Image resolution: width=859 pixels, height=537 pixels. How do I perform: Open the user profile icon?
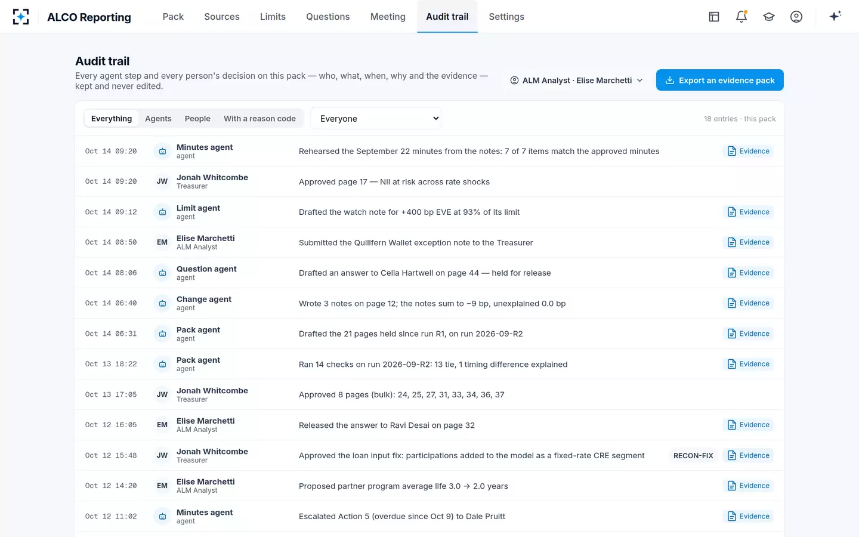(796, 17)
